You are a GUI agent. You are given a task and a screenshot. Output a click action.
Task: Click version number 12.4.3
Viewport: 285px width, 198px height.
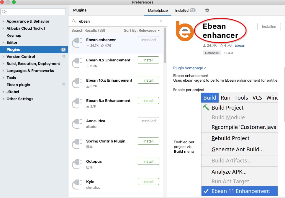[x=228, y=53]
